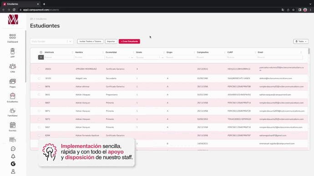Click Estudiantes in the breadcrumb
The image size is (314, 176).
click(41, 19)
